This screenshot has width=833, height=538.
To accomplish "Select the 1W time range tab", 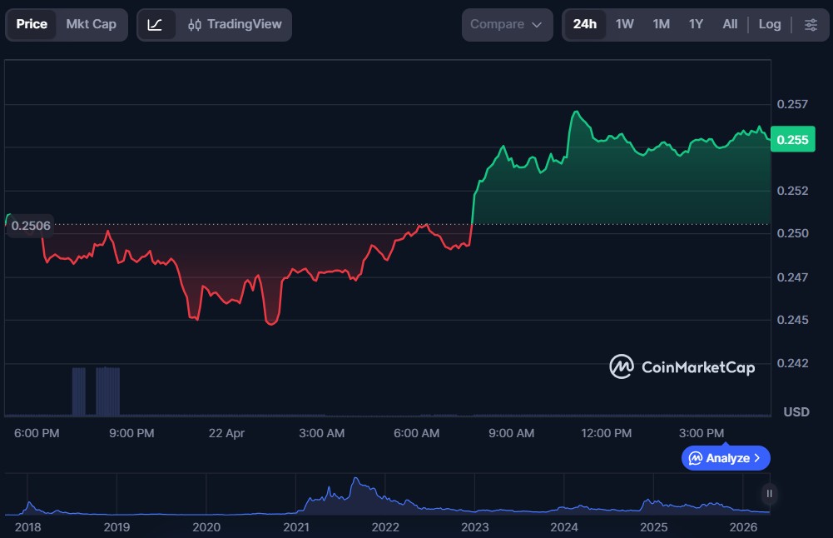I will tap(624, 24).
